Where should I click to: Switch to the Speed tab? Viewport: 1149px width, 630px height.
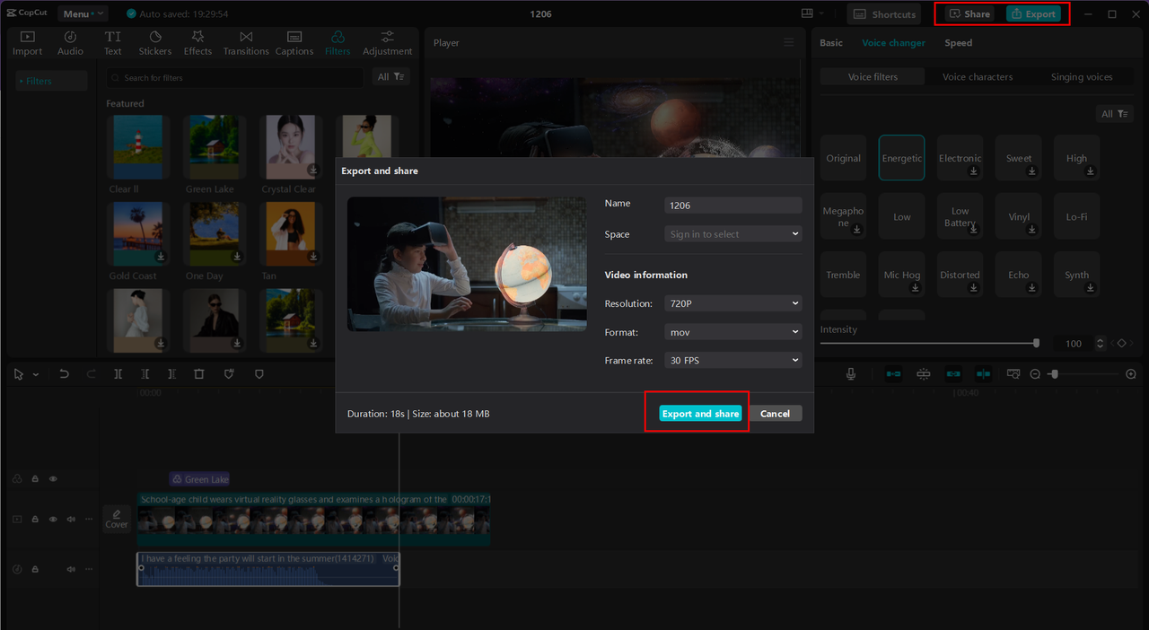[x=958, y=42]
